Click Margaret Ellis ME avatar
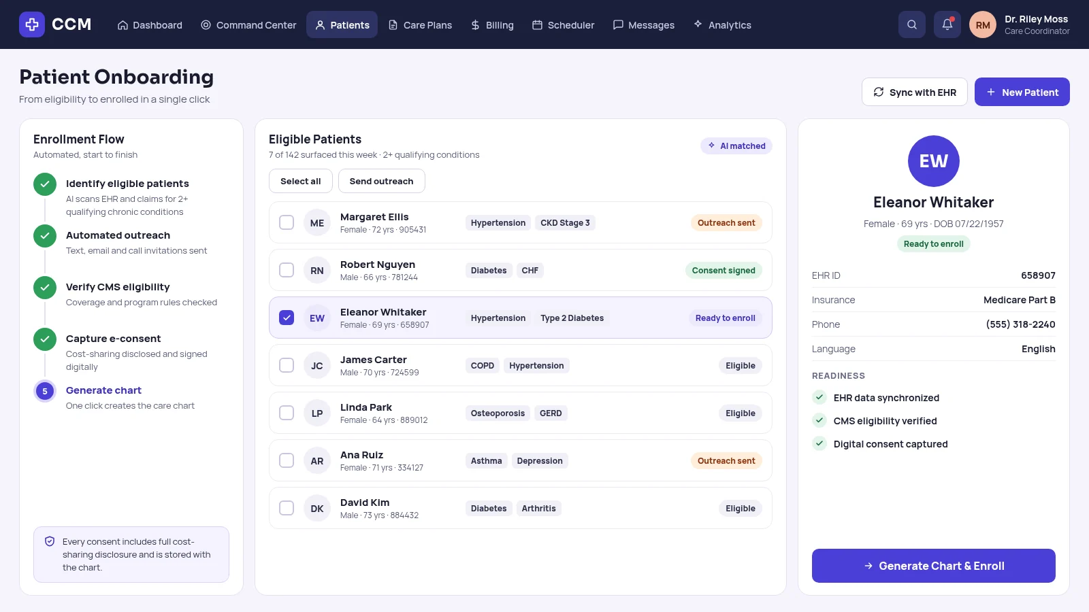This screenshot has width=1089, height=612. (317, 222)
